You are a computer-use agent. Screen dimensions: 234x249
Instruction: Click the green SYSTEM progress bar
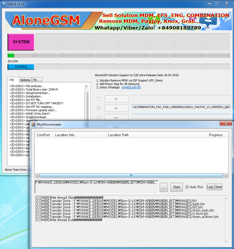pyautogui.click(x=21, y=55)
